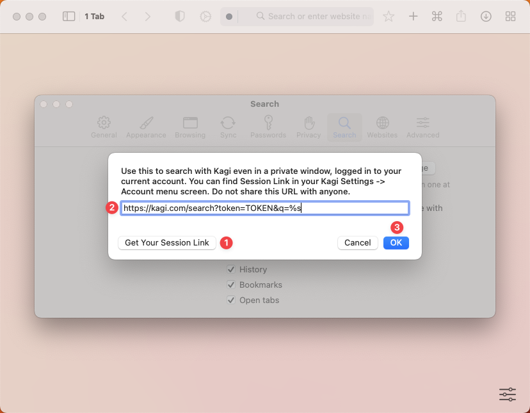
Task: Uncheck the History checkbox
Action: [x=231, y=269]
